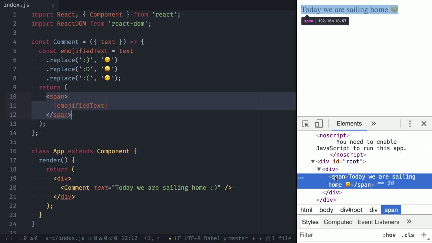Select the inspect element tool in DevTools
Screen dimensions: 432x243
pyautogui.click(x=305, y=124)
